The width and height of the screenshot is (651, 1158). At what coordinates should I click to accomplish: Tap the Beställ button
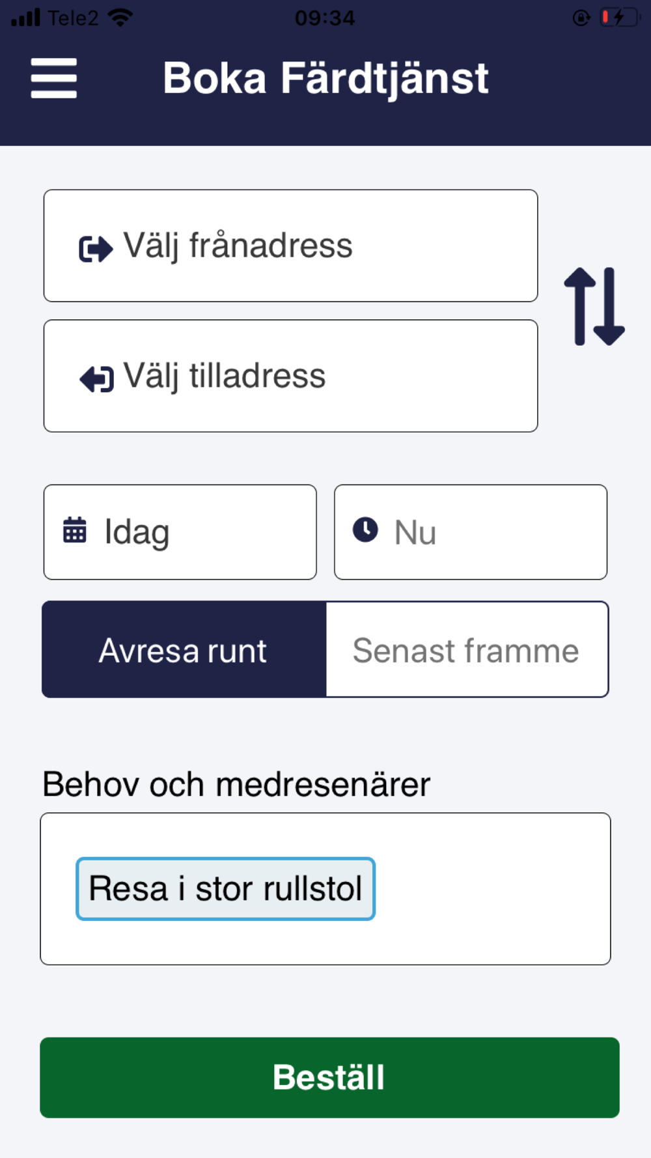[329, 1077]
